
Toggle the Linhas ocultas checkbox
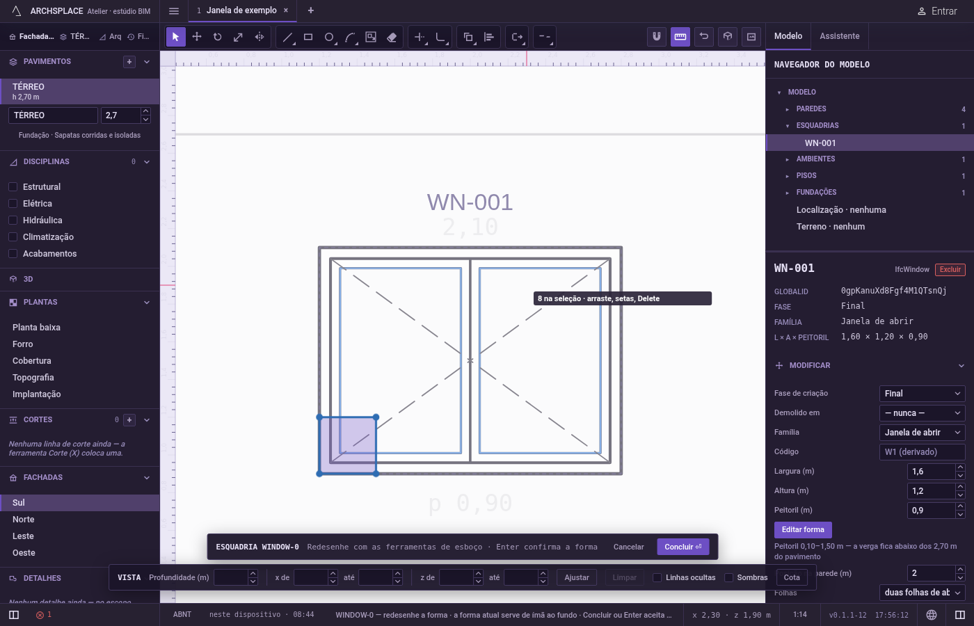point(657,577)
